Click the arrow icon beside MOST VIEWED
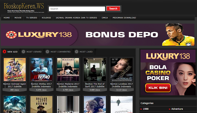The width and height of the screenshot is (197, 113). tap(23, 52)
